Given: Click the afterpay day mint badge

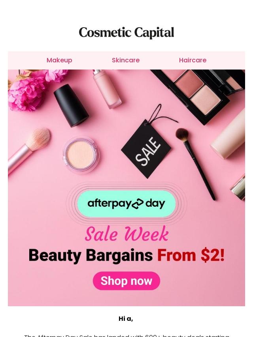Looking at the screenshot, I should [x=126, y=203].
